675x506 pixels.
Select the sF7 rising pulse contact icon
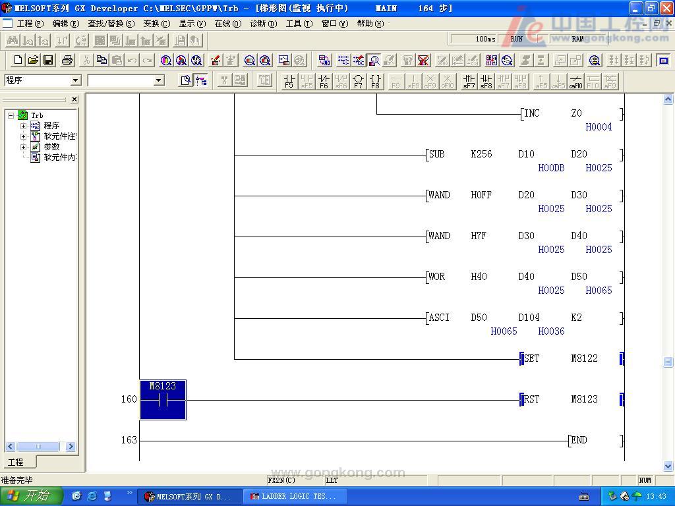click(469, 81)
